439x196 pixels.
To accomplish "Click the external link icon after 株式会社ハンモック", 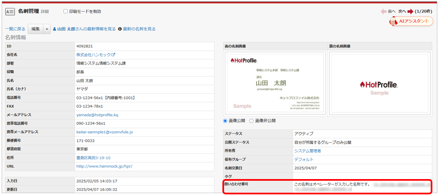I will coord(113,54).
